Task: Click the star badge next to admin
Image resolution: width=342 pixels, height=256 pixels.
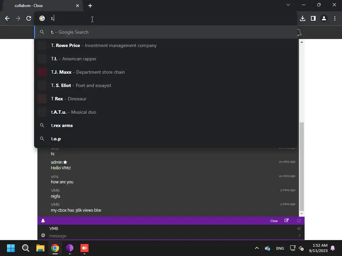Action: tap(65, 162)
